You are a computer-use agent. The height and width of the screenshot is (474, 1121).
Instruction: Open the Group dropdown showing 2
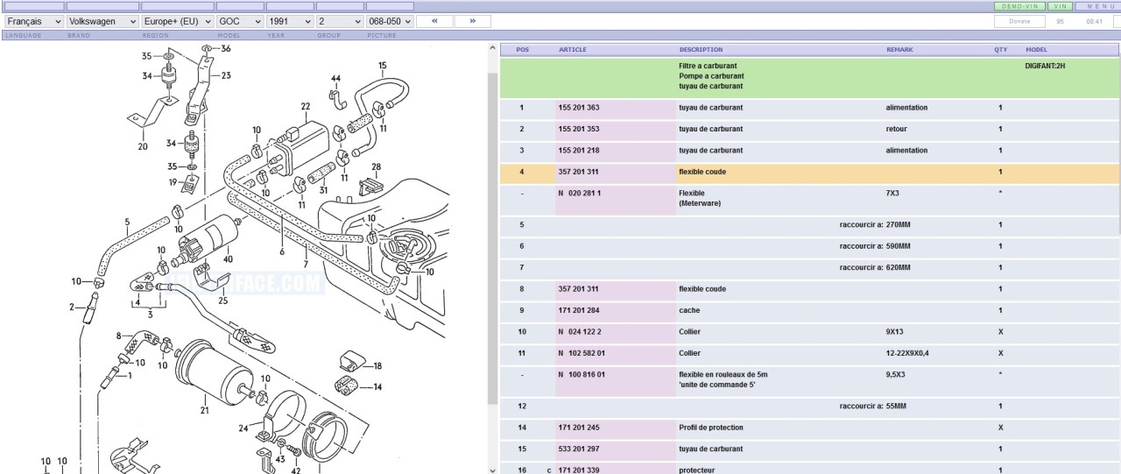click(340, 21)
